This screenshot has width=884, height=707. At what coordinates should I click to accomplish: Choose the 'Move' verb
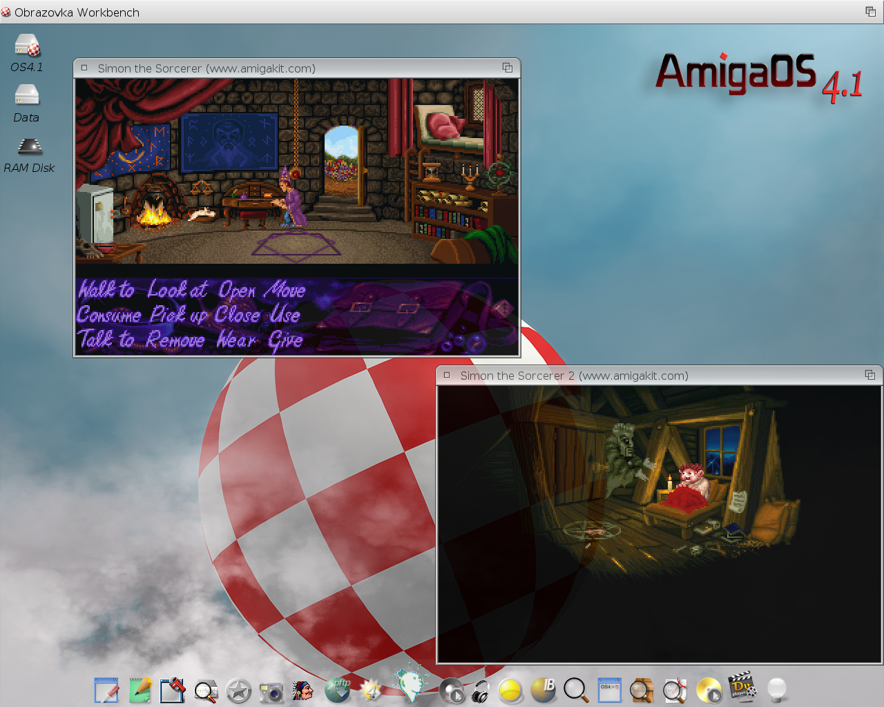point(285,289)
